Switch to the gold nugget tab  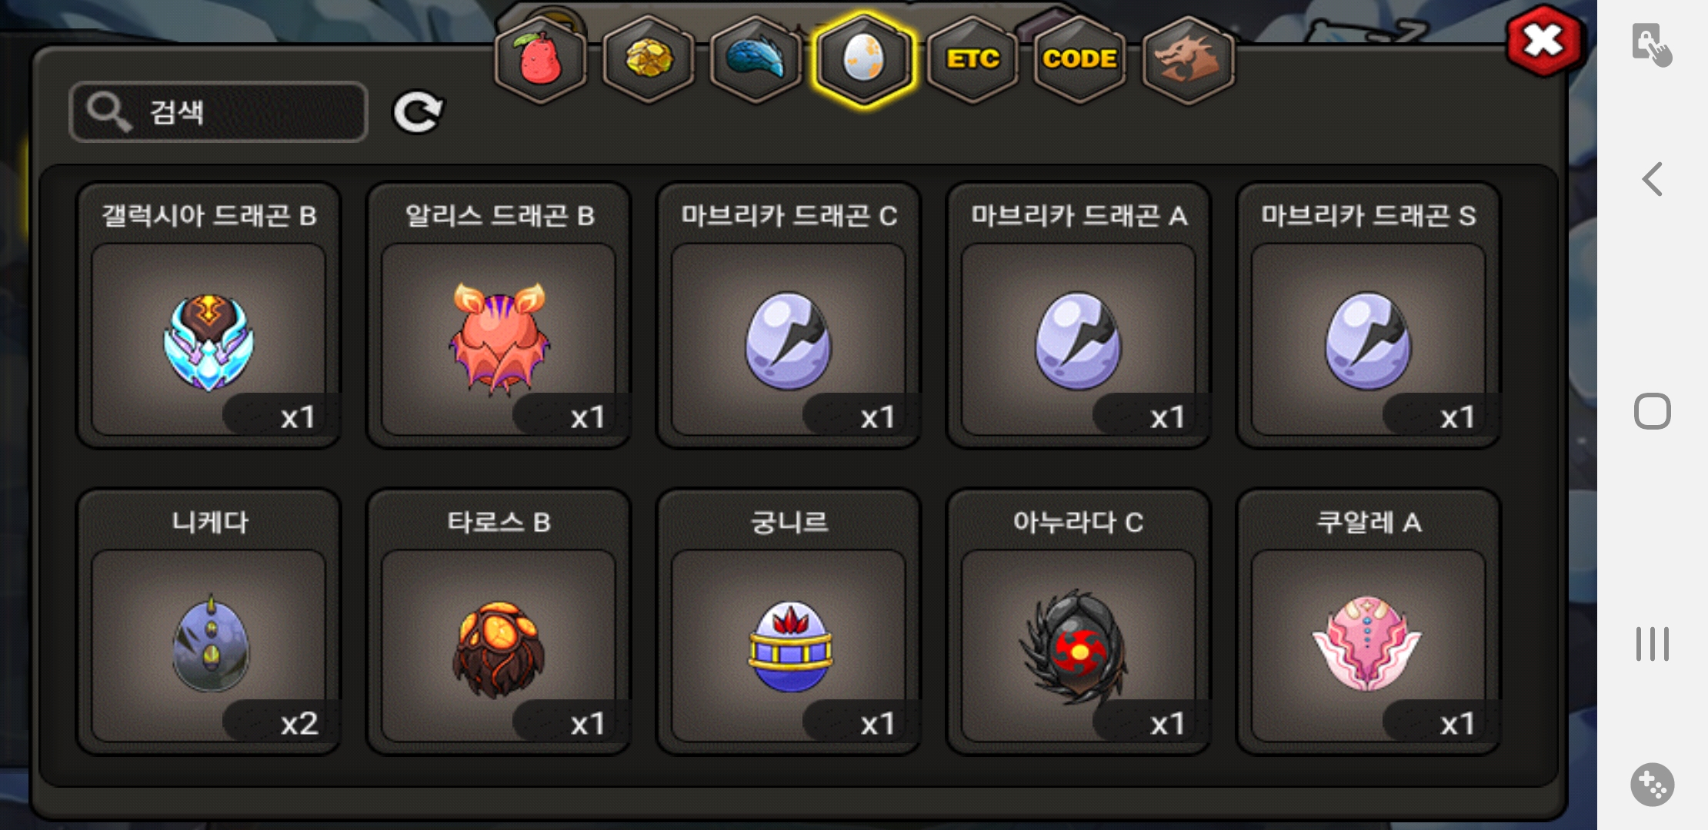tap(648, 59)
